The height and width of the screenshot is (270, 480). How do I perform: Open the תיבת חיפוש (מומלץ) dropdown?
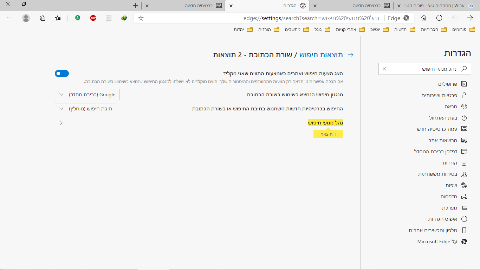tap(85, 109)
